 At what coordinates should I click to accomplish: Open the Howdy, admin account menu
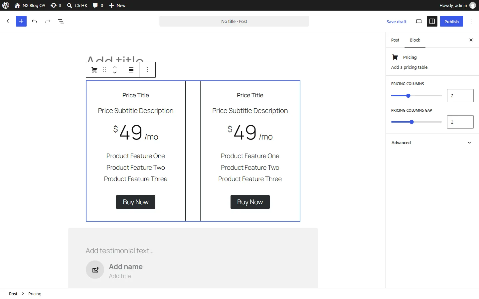(457, 5)
